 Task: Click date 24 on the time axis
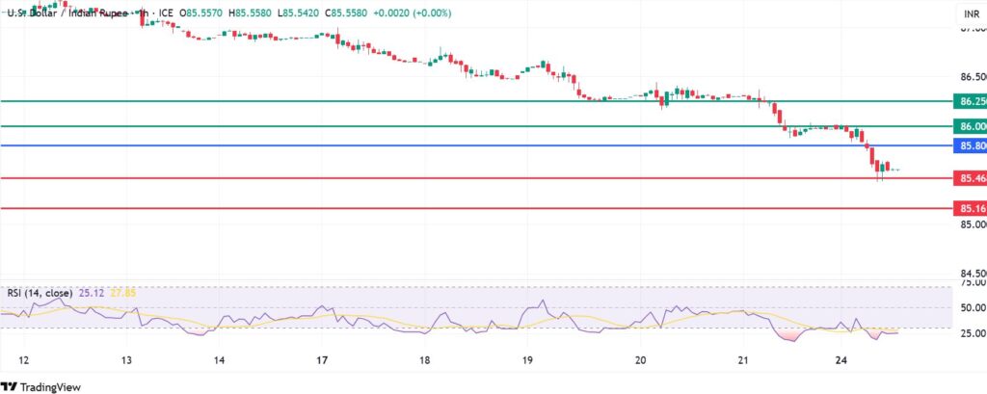(841, 360)
